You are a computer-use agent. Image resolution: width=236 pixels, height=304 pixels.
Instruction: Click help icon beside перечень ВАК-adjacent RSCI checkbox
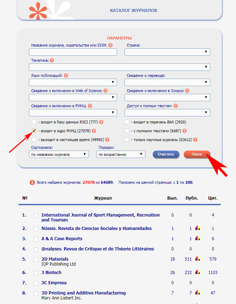pos(101,122)
